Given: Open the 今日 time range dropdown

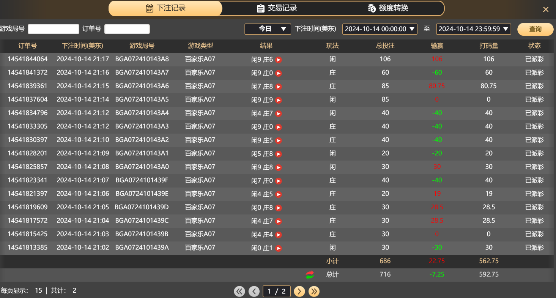Looking at the screenshot, I should [268, 29].
